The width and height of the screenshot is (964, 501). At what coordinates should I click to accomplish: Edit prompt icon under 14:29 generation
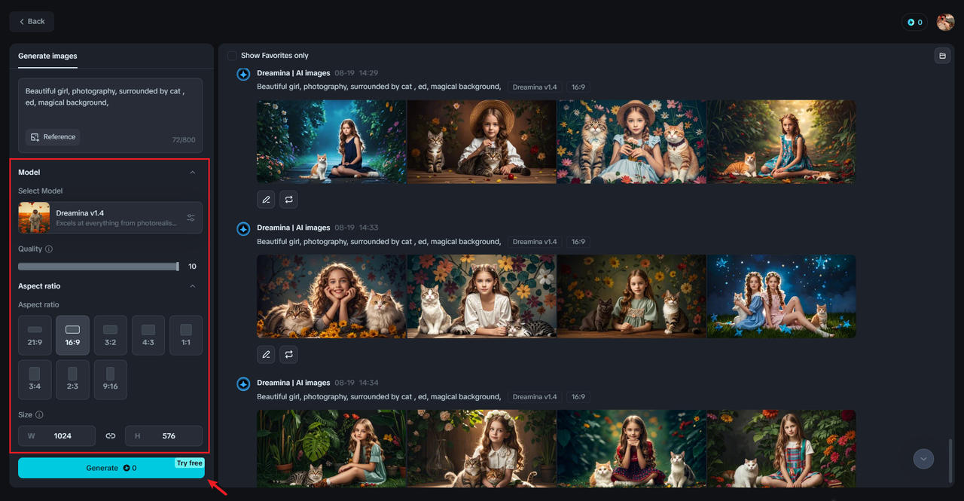[266, 200]
